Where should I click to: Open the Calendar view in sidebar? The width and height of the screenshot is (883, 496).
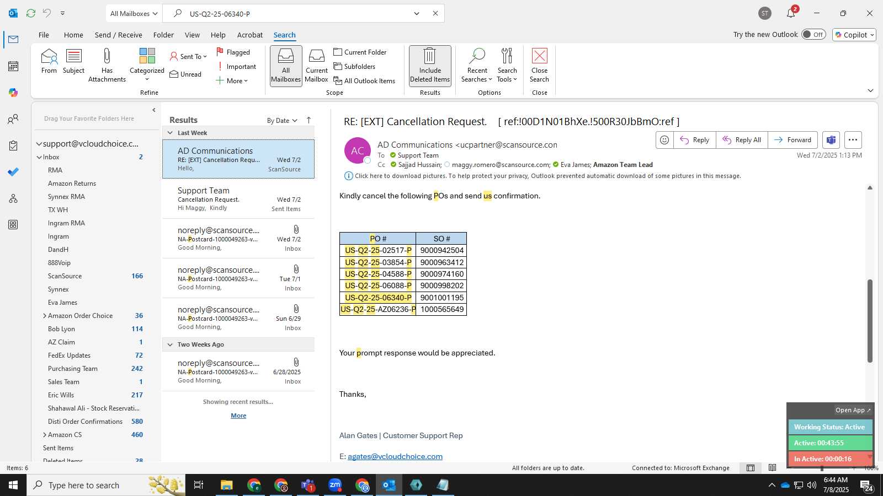[13, 66]
